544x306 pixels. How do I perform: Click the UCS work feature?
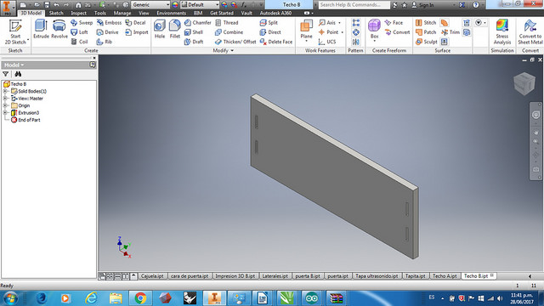coord(327,42)
